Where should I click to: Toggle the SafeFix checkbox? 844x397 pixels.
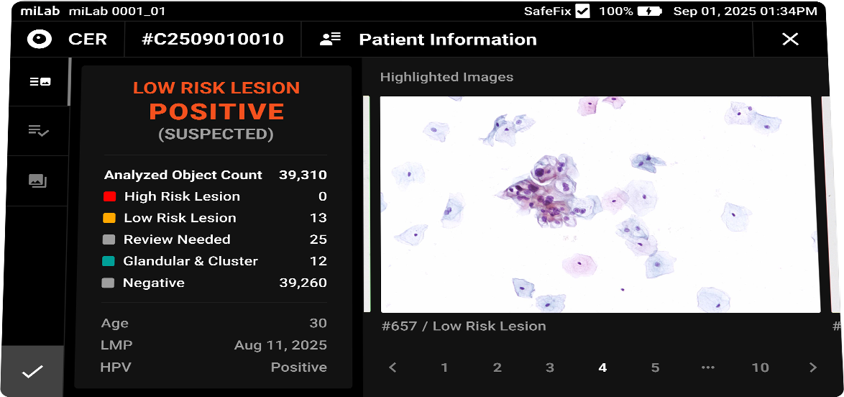click(x=582, y=12)
